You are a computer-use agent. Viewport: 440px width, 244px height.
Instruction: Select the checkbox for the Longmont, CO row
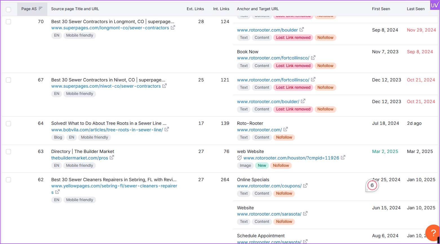tap(8, 22)
